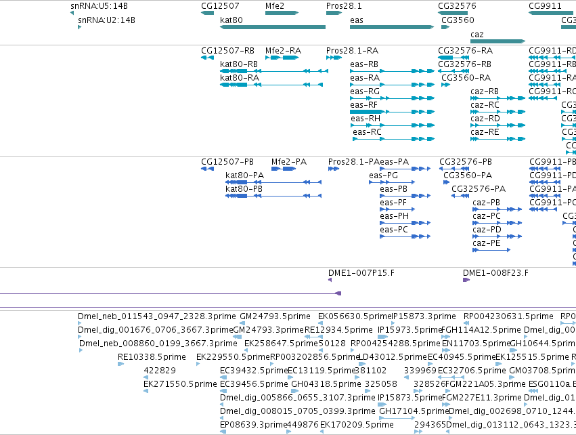Open the GH17104.5prime EST label
The image size is (576, 435).
(414, 411)
